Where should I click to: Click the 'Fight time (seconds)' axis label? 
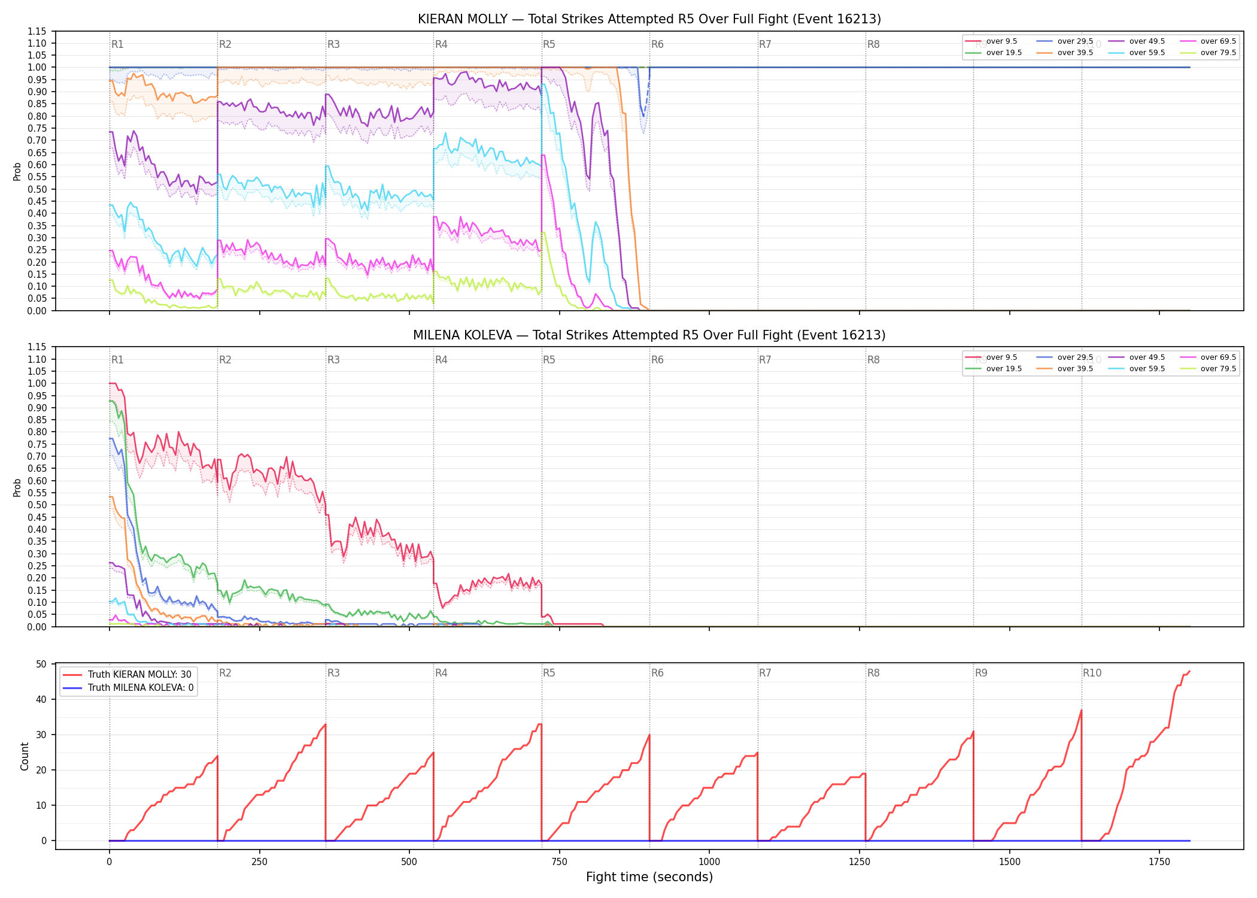(649, 877)
